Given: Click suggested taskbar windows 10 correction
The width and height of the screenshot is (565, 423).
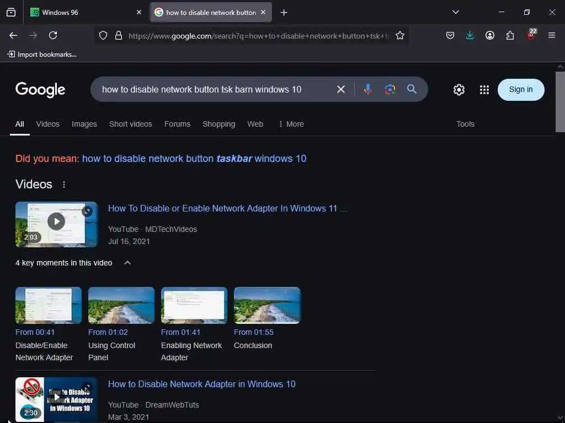Looking at the screenshot, I should point(194,159).
